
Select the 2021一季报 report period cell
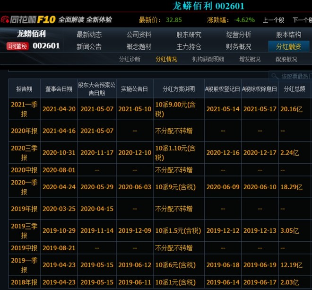pos(24,109)
